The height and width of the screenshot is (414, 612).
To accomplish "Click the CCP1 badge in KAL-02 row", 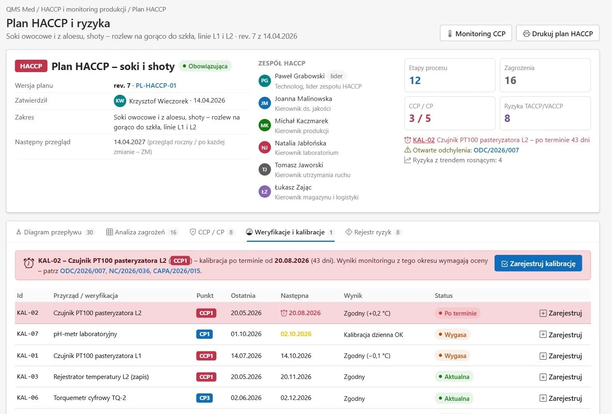I will coord(206,313).
